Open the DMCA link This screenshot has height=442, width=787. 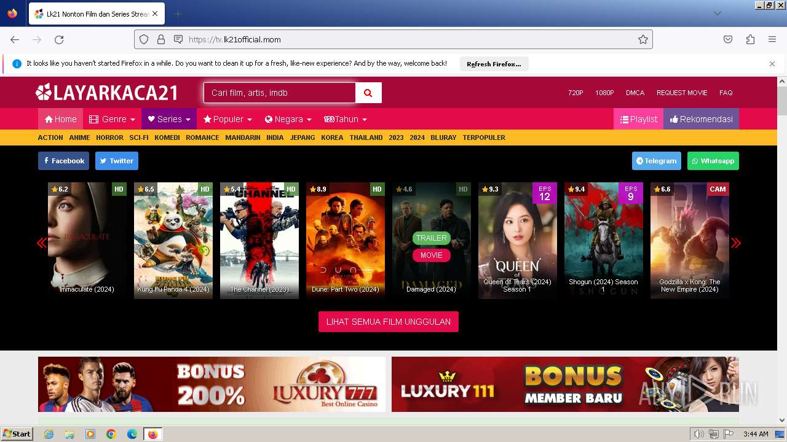tap(635, 93)
